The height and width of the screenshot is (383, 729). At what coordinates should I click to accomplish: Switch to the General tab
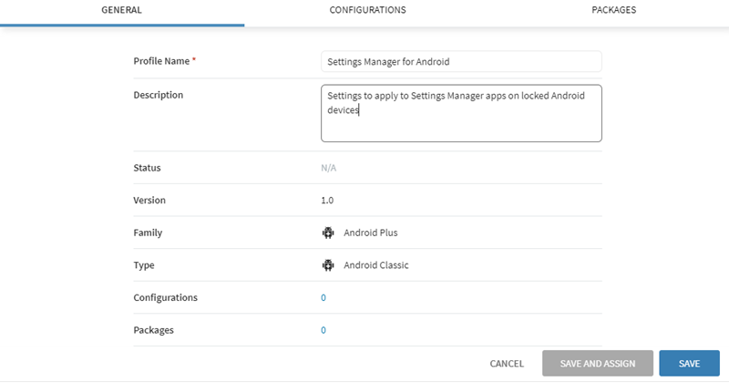click(121, 10)
